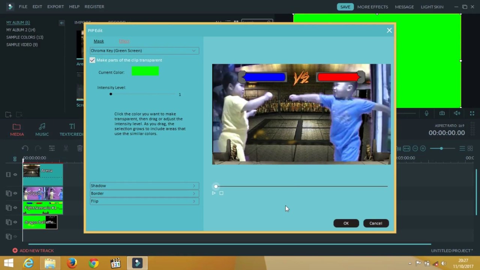Click ADD NEW TRACK
This screenshot has height=270, width=480.
(x=33, y=250)
